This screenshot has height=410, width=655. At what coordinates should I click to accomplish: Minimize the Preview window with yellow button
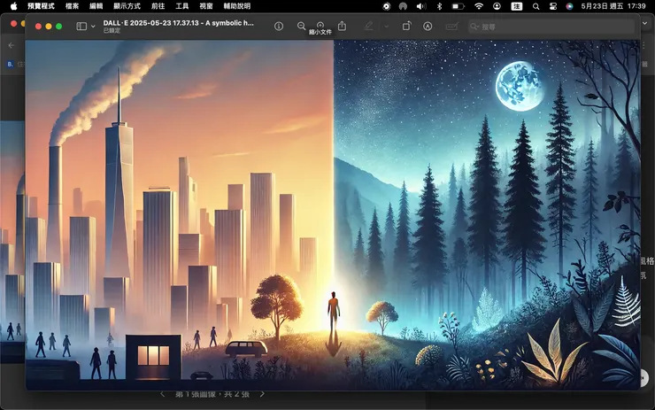point(49,27)
